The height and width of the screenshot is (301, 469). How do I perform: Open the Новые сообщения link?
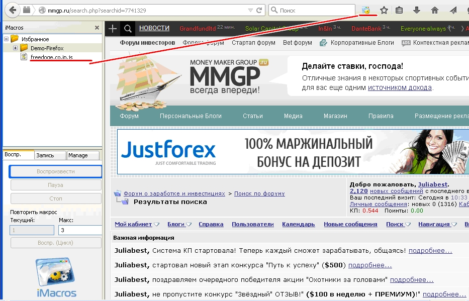coord(350,224)
